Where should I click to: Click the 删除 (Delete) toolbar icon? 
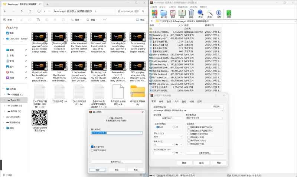191,14
